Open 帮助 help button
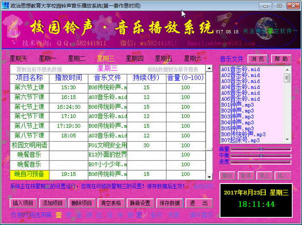This screenshot has width=302, height=225. pyautogui.click(x=281, y=59)
